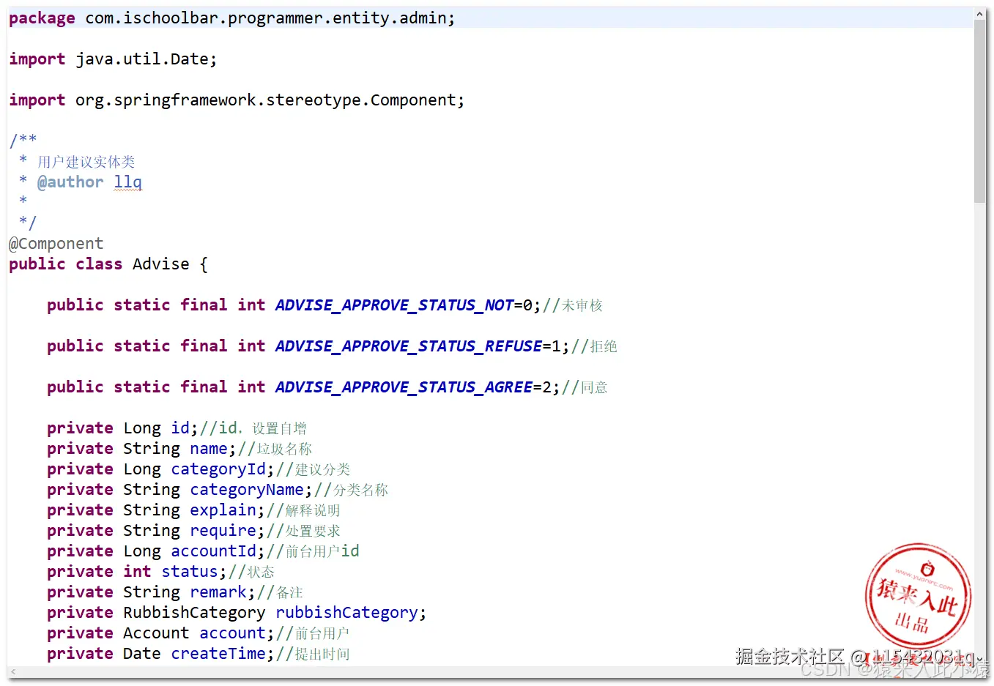
Task: Click the vertical scrollbar thumb
Action: (979, 111)
